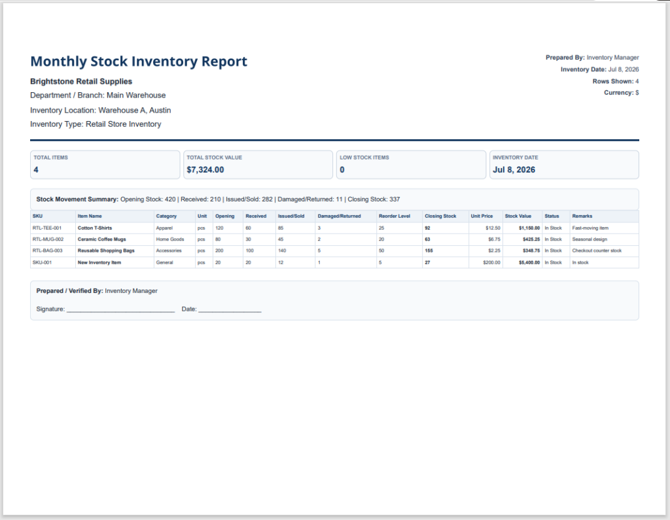Select the Total Items summary card
This screenshot has width=670, height=520.
tap(105, 164)
